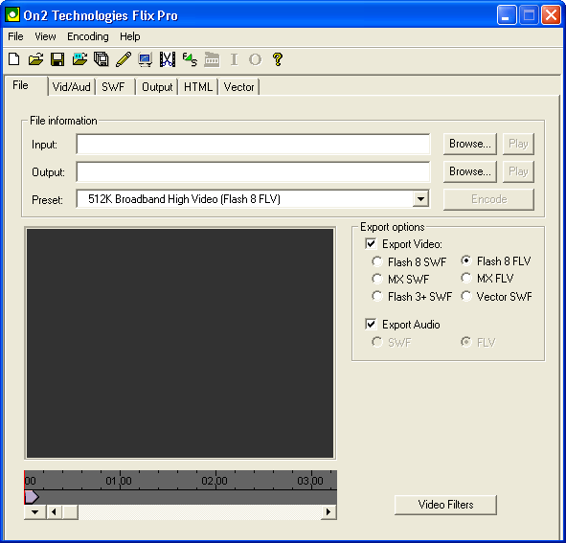Minimize the Flix Pro window

pos(507,15)
